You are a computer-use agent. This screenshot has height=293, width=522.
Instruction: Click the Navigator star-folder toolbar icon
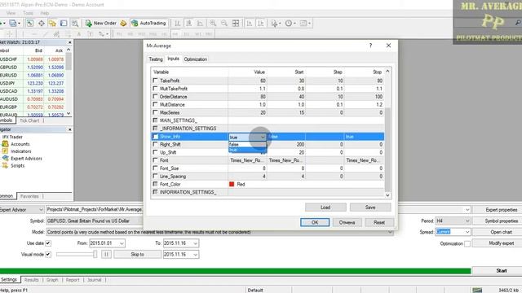(52, 24)
